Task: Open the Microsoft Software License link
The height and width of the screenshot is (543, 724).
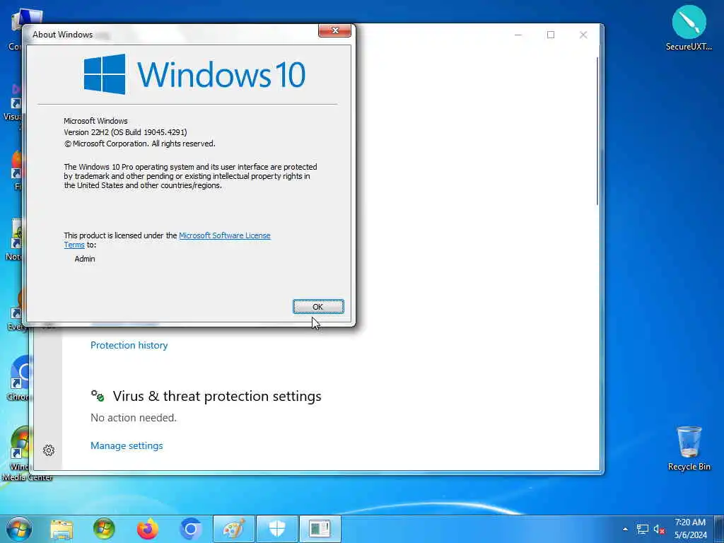Action: coord(224,235)
